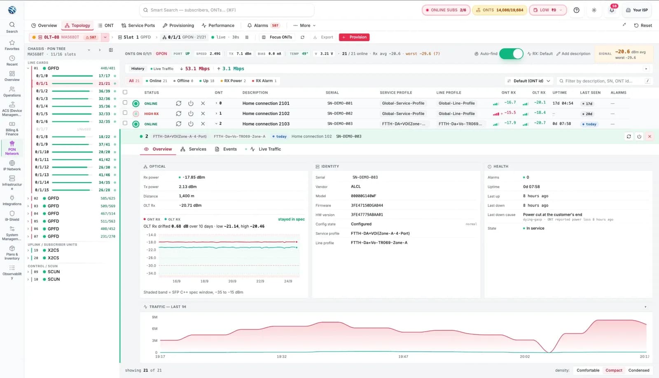This screenshot has height=378, width=659.
Task: Toggle the Auto-find switch
Action: 511,53
